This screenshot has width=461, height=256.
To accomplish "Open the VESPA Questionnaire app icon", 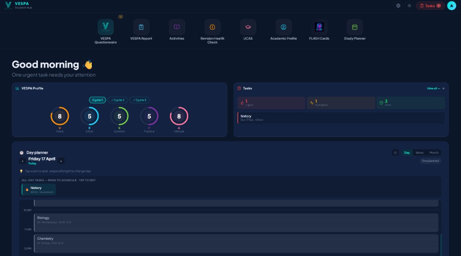I will point(105,27).
